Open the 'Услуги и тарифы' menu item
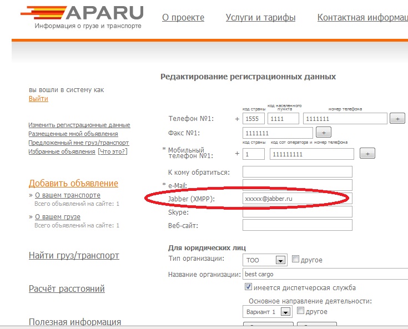The width and height of the screenshot is (408, 329). (x=260, y=18)
